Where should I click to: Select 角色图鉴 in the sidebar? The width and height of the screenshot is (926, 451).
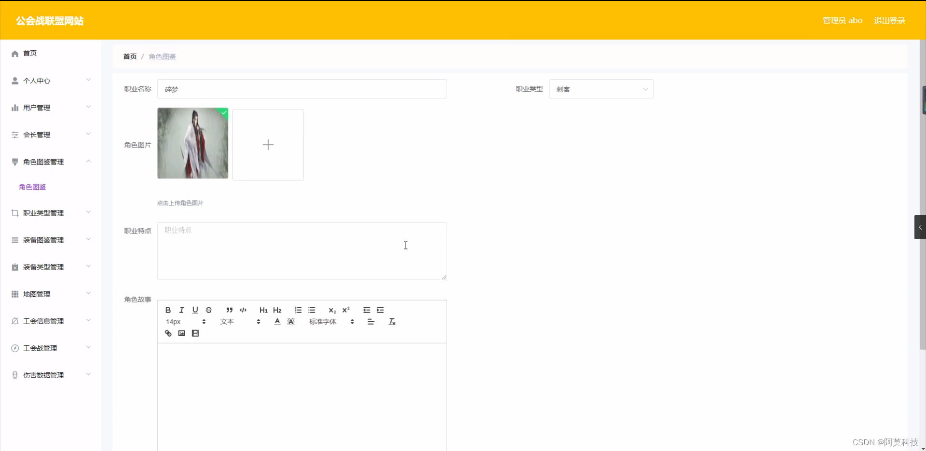[x=32, y=187]
